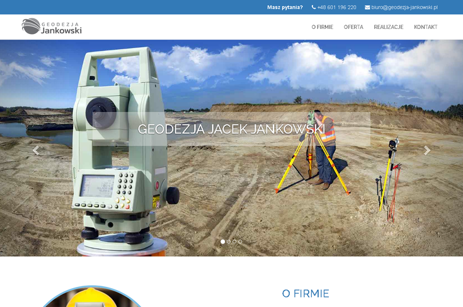Click the blue O FIRMIE section heading
463x307 pixels.
tap(306, 294)
